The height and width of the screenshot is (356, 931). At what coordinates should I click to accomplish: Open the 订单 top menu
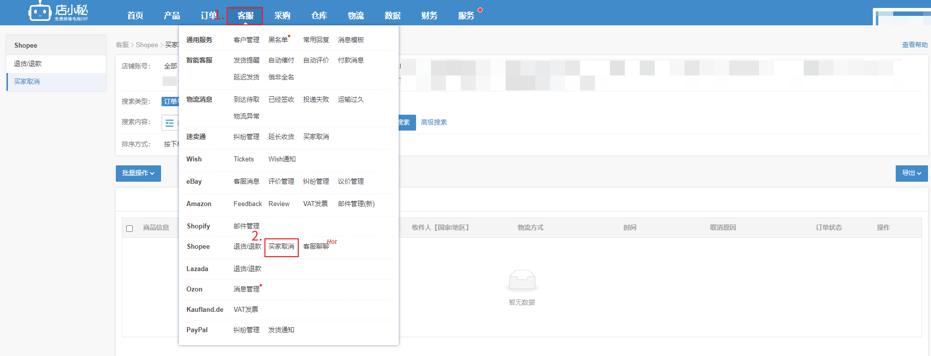pyautogui.click(x=209, y=16)
